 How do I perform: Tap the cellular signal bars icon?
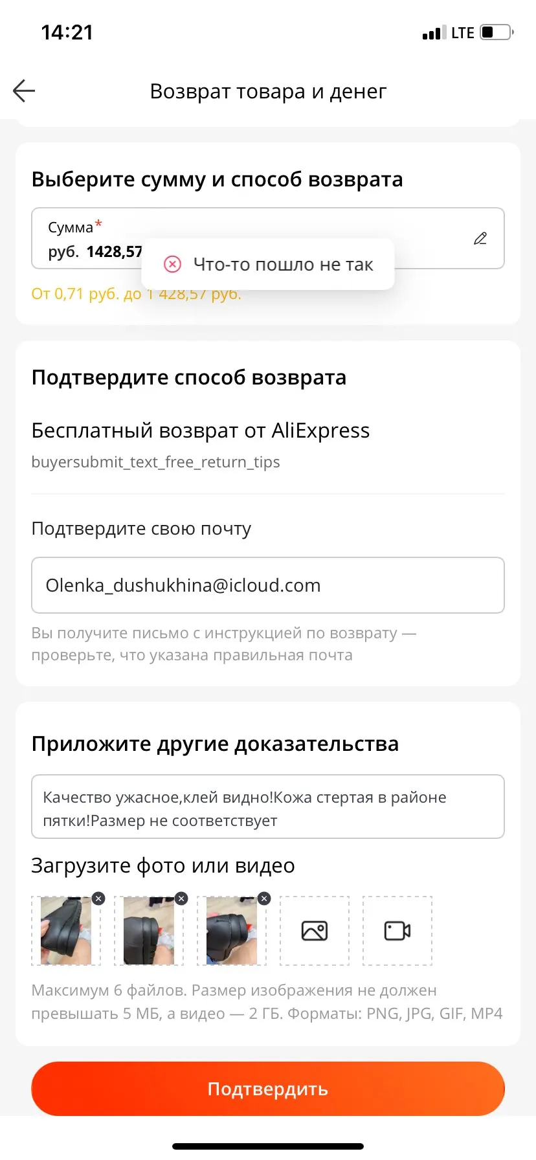tap(434, 33)
